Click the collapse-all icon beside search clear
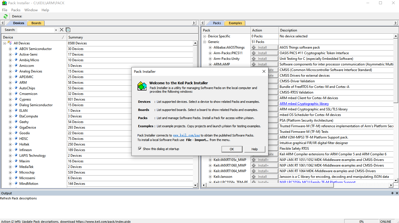The height and width of the screenshot is (223, 399). [x=68, y=30]
